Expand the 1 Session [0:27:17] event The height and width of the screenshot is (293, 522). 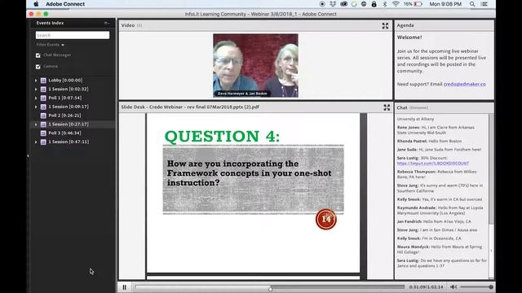(36, 125)
